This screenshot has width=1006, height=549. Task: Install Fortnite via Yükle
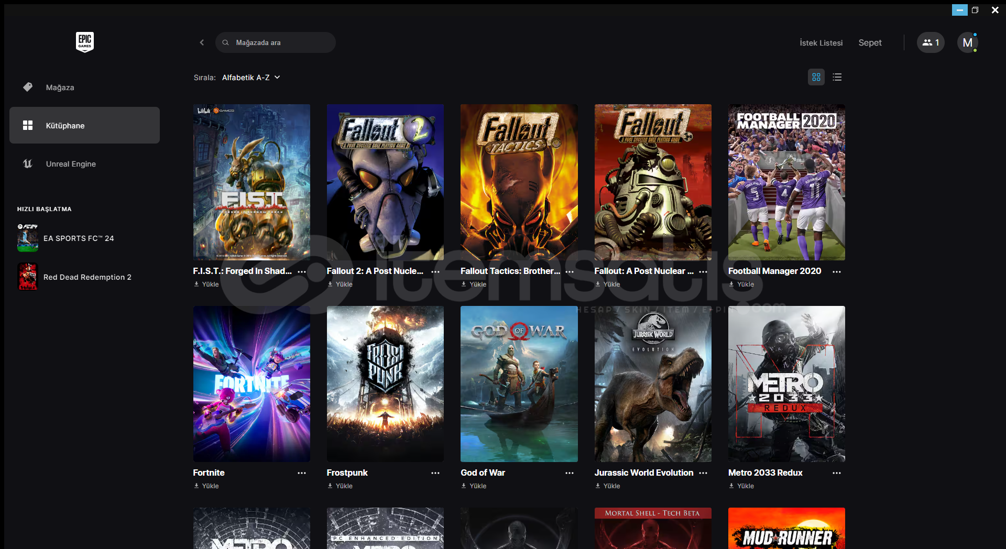tap(206, 486)
